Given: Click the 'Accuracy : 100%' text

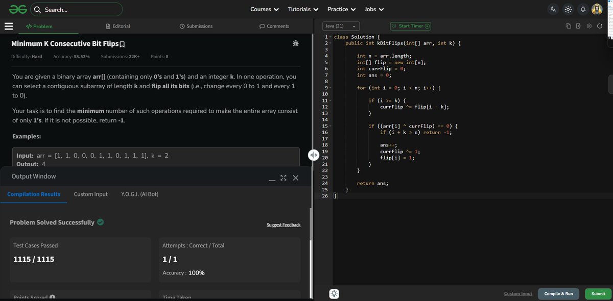Looking at the screenshot, I should 183,273.
